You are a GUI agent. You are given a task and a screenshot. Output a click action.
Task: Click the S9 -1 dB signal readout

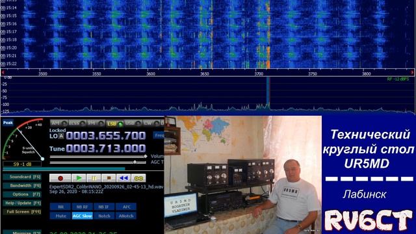[22, 164]
